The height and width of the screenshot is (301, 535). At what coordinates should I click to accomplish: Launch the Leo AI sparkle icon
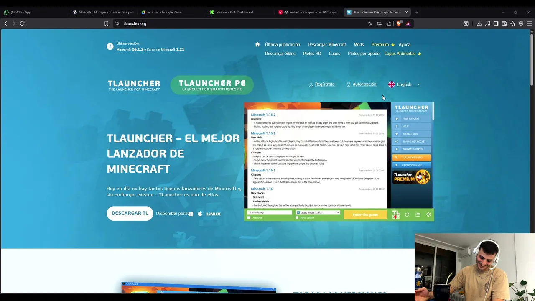(x=512, y=23)
